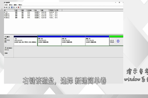Screen dimensions: 148x98
Task: Select the 2.00 GB free space block
Action: (116, 41)
